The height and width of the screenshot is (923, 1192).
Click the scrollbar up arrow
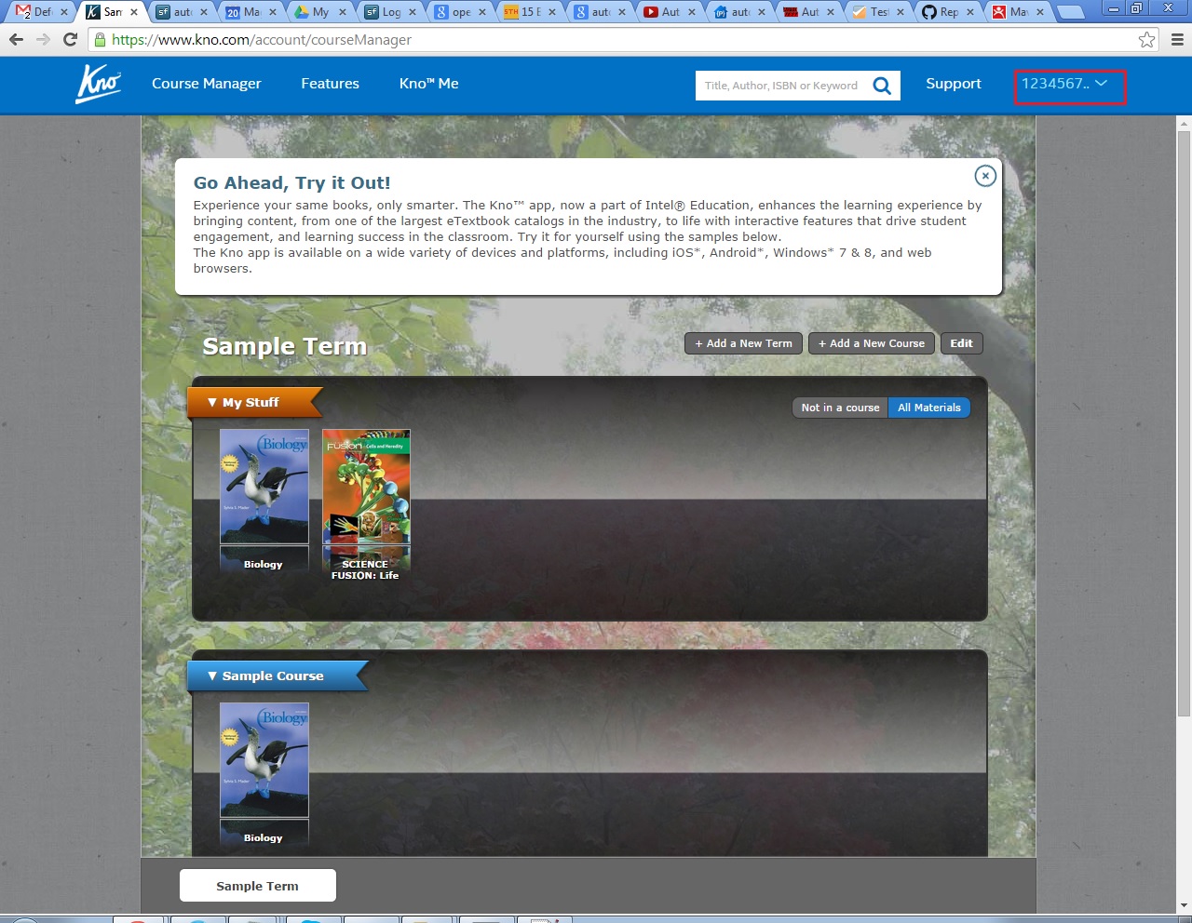pos(1184,123)
